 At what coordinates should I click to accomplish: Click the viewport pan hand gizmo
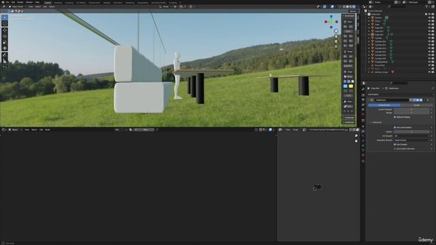336,36
